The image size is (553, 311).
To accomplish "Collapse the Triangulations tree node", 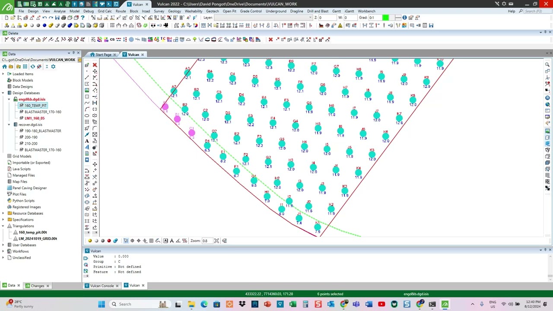I will pyautogui.click(x=3, y=226).
